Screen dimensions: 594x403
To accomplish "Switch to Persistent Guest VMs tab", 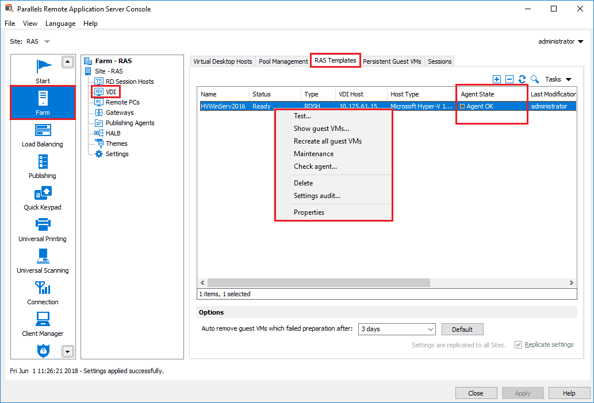I will (x=392, y=61).
